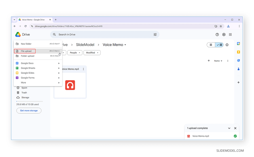The width and height of the screenshot is (254, 157).
Task: Open browser tab search dropdown
Action: click(x=14, y=20)
